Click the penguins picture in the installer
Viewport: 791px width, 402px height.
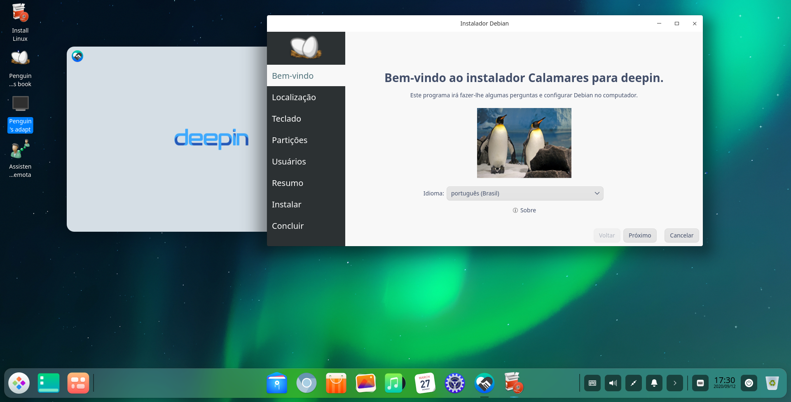point(524,143)
